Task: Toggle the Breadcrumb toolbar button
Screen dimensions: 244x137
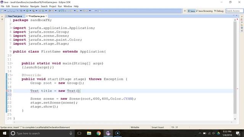Action: [59, 11]
